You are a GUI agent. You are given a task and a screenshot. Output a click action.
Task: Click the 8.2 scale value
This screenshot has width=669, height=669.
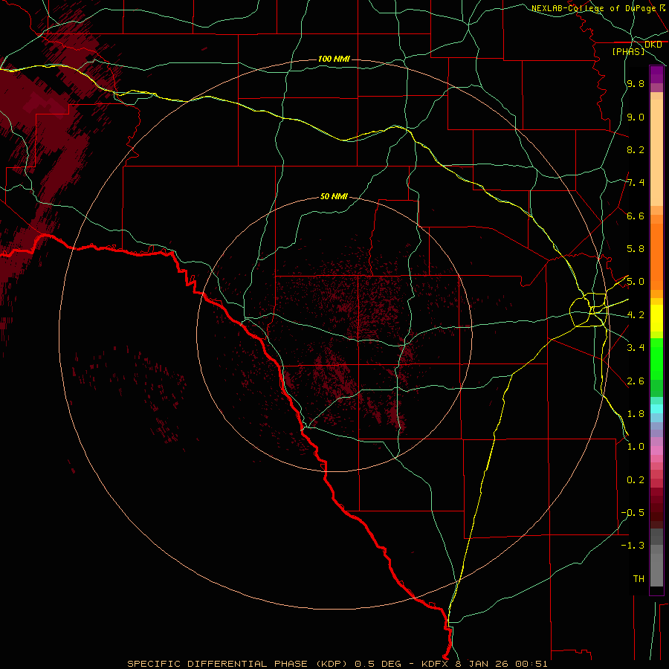(x=636, y=149)
